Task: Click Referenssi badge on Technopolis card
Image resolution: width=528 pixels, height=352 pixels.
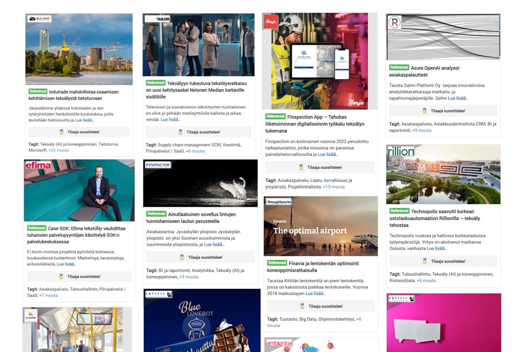Action: click(x=399, y=211)
